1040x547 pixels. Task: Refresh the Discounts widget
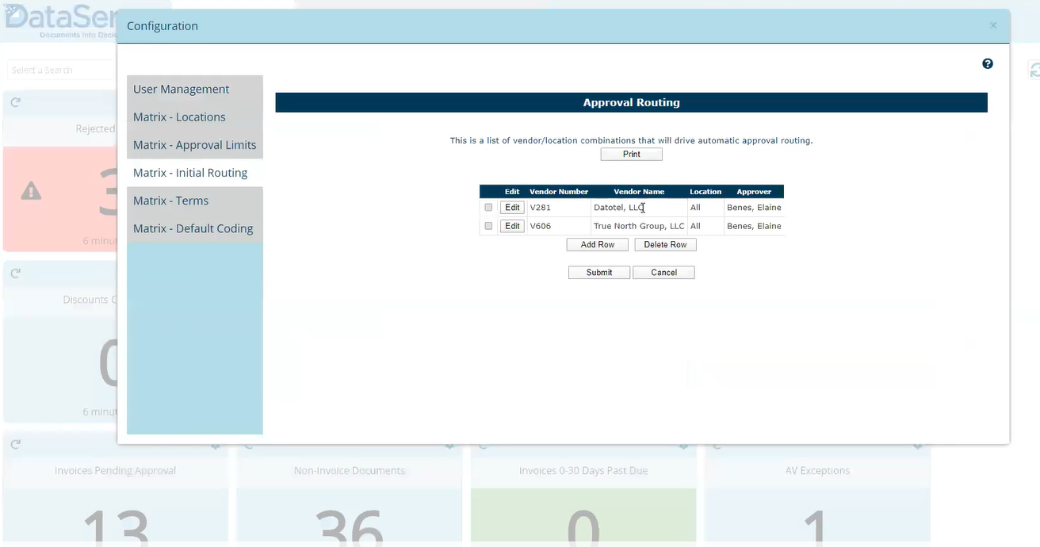tap(14, 273)
